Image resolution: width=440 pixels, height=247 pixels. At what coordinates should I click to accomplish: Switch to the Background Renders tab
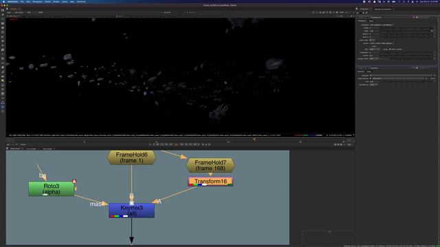point(383,9)
